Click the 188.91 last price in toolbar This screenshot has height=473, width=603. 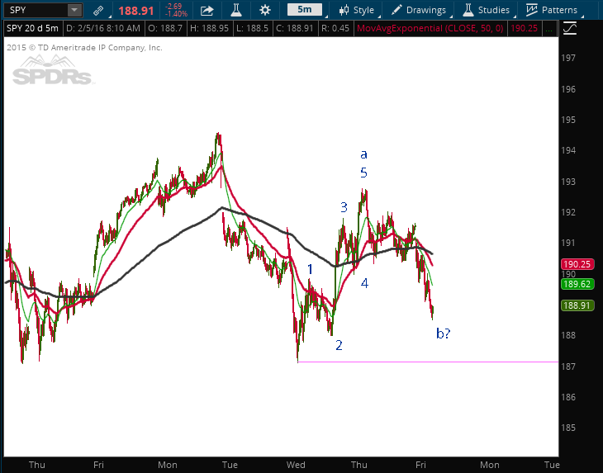pyautogui.click(x=136, y=11)
